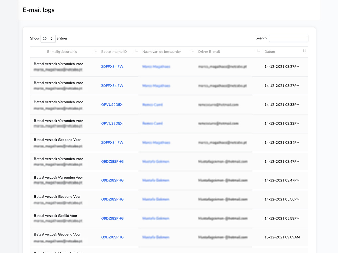This screenshot has width=338, height=253.
Task: Select date '14-12-2021 05:56PM'
Action: [282, 199]
